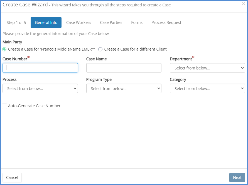Image resolution: width=248 pixels, height=185 pixels.
Task: Click the Department field label
Action: click(x=181, y=59)
